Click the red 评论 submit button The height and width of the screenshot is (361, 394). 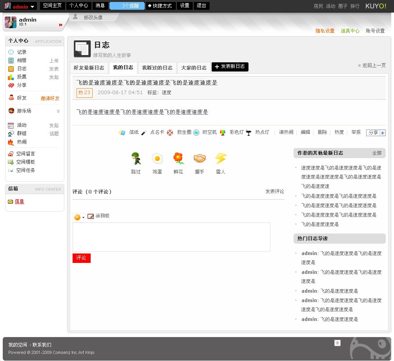tap(81, 258)
